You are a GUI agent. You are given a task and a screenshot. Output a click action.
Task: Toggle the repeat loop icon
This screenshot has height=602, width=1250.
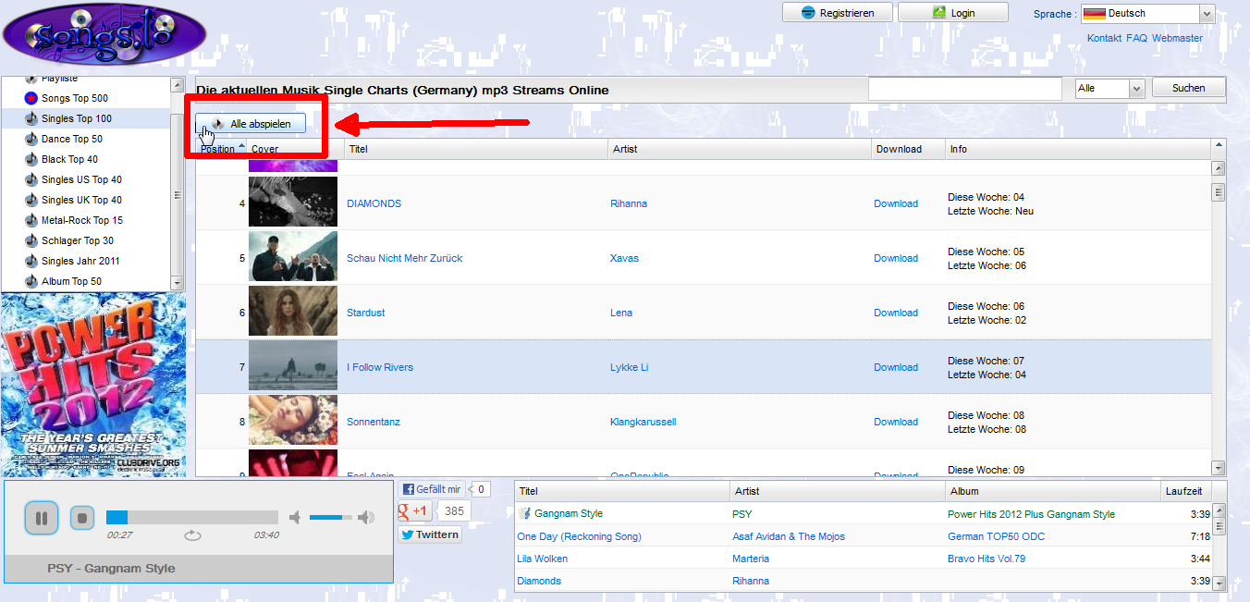(x=192, y=535)
